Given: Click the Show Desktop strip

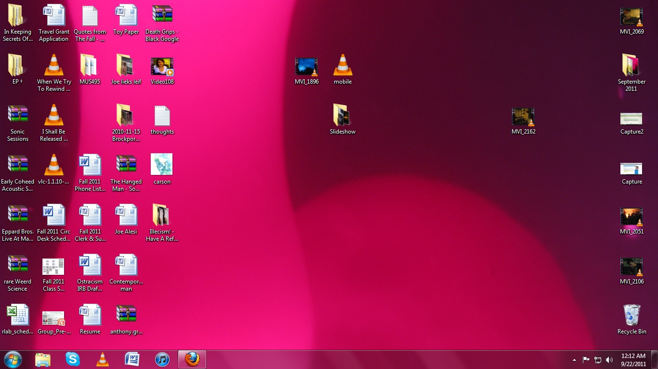Looking at the screenshot, I should 654,360.
